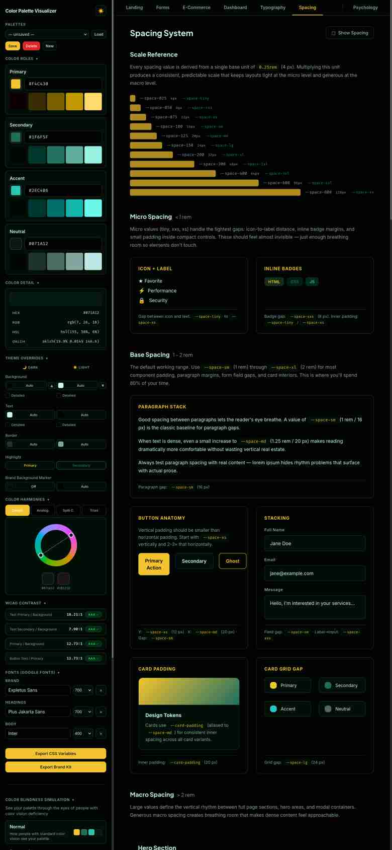The height and width of the screenshot is (850, 392).
Task: Collapse the WCAG Contrast section
Action: coord(25,603)
